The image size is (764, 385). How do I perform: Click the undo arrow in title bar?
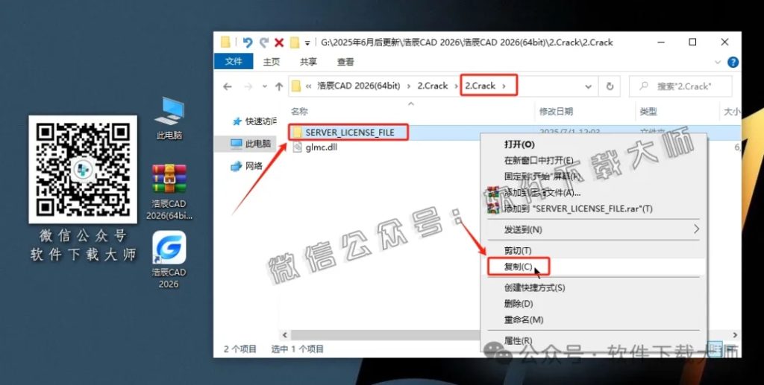pos(248,42)
